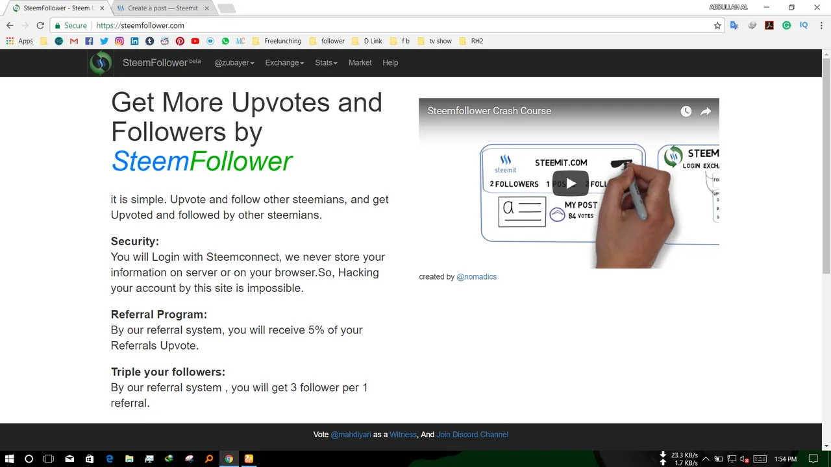The width and height of the screenshot is (831, 467).
Task: Open the Mail app on taskbar
Action: [x=69, y=459]
